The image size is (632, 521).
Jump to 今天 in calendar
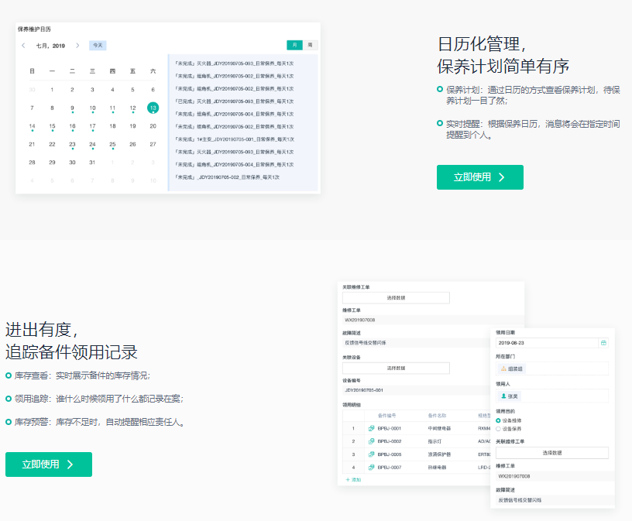point(98,46)
